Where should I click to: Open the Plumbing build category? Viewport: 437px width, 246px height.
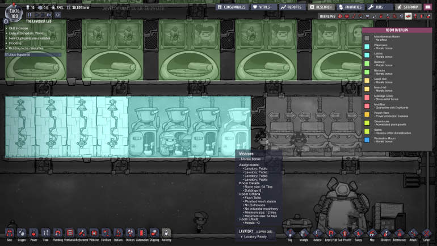(58, 233)
